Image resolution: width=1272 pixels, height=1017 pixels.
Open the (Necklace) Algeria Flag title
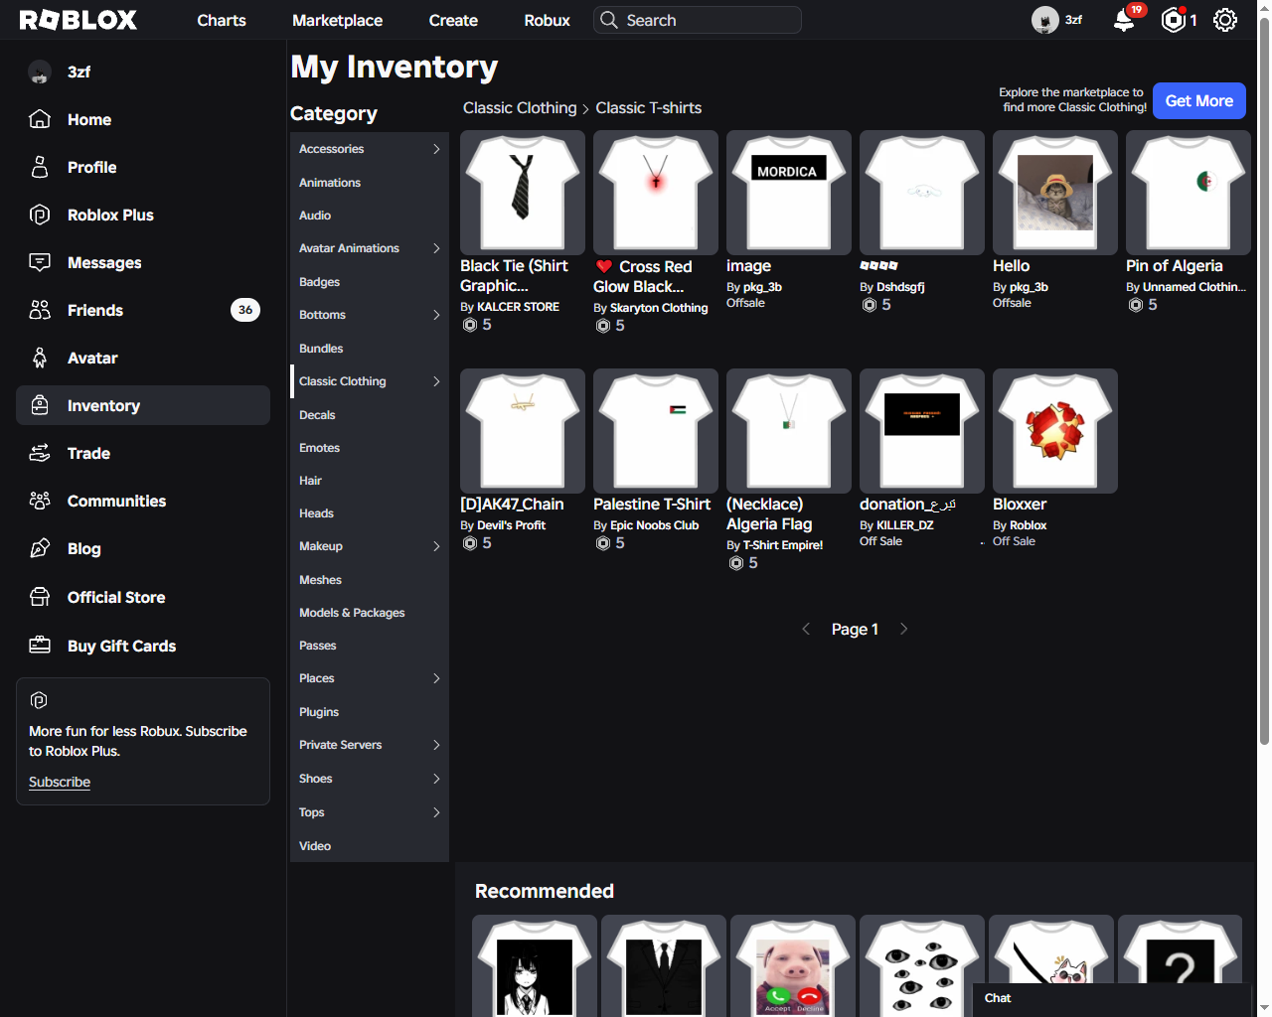769,514
